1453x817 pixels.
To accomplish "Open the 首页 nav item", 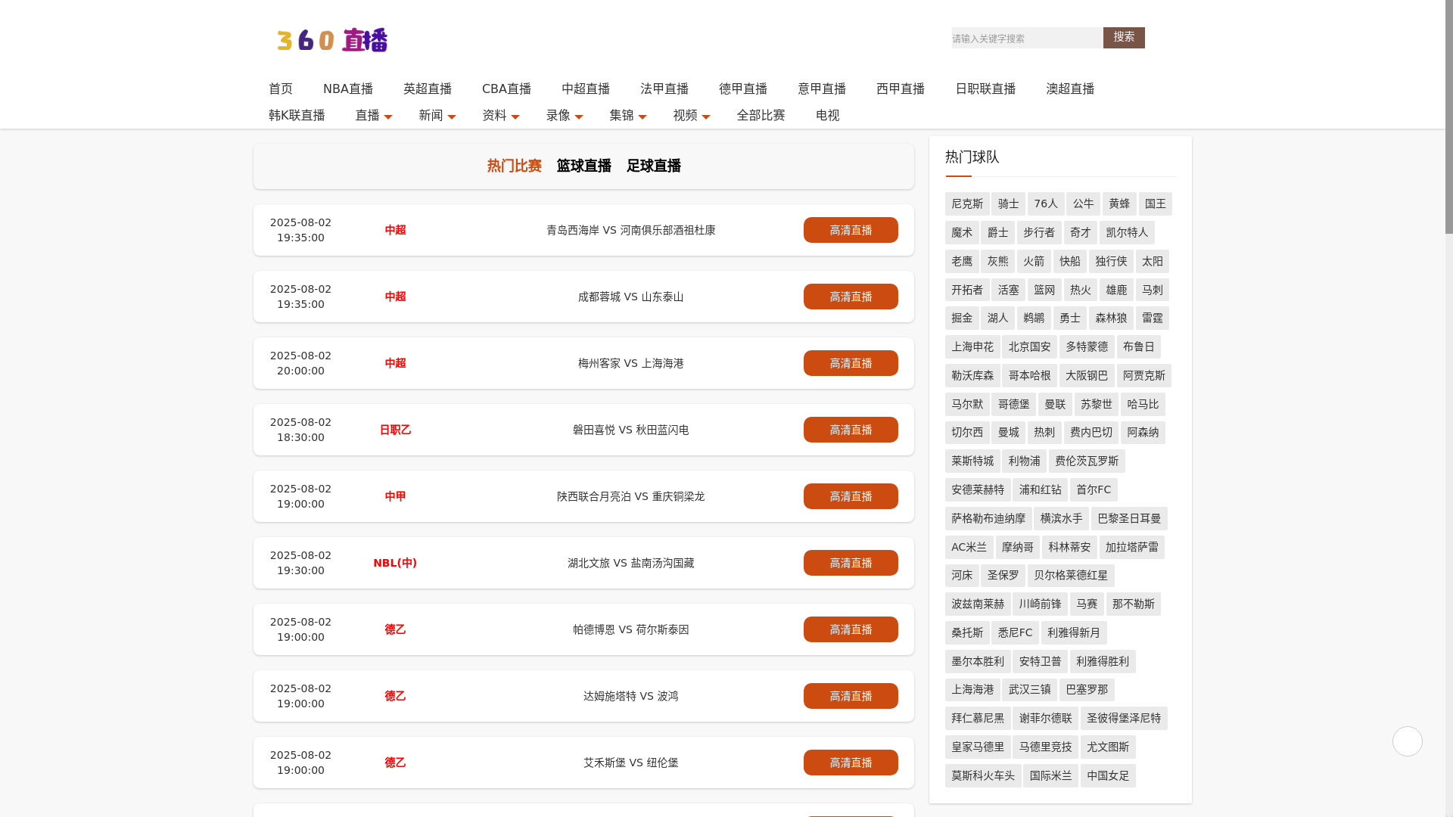I will point(281,89).
